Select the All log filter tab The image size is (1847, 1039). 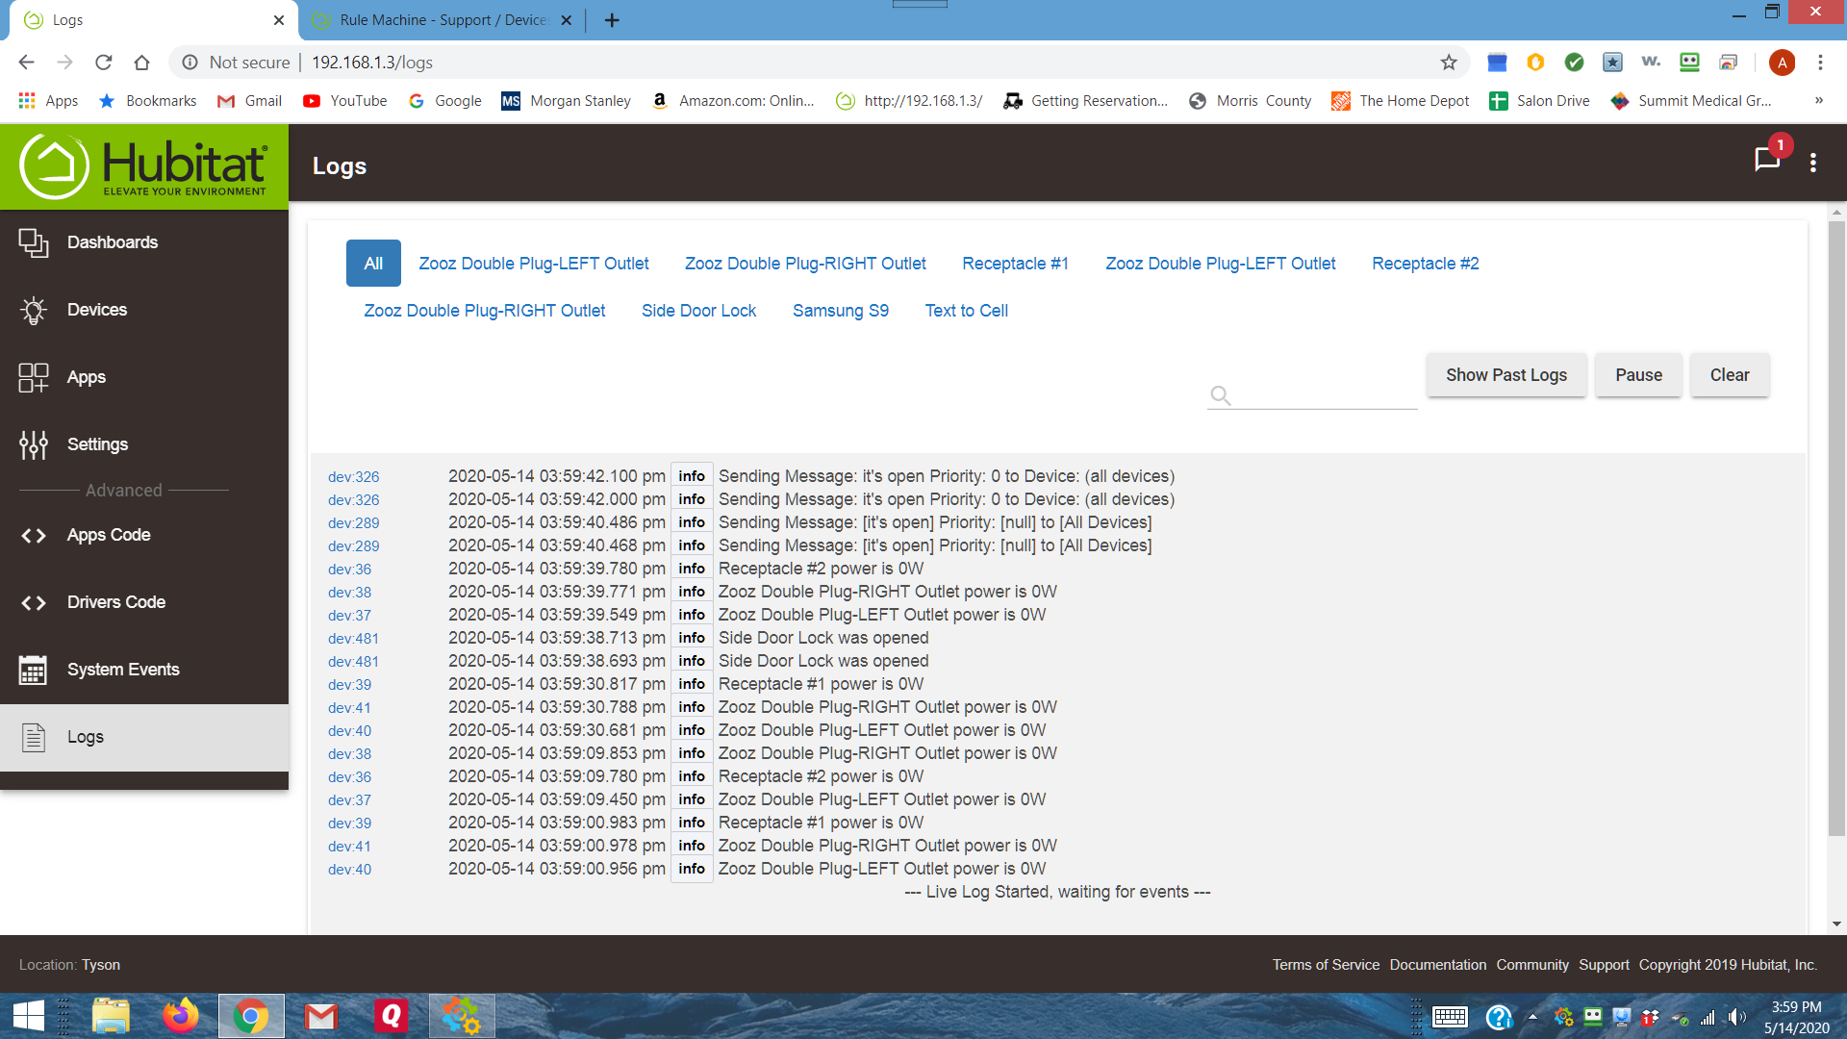pos(373,264)
